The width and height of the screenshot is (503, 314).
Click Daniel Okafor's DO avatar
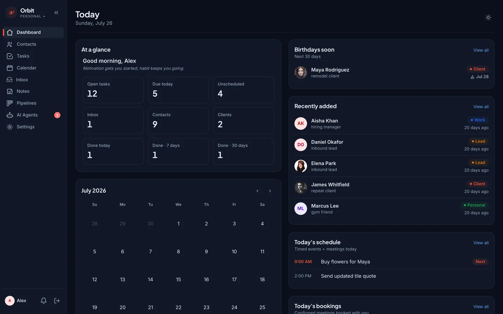tap(301, 145)
